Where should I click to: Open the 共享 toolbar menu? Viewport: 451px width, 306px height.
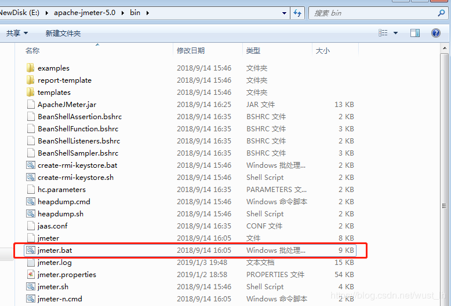coord(17,34)
